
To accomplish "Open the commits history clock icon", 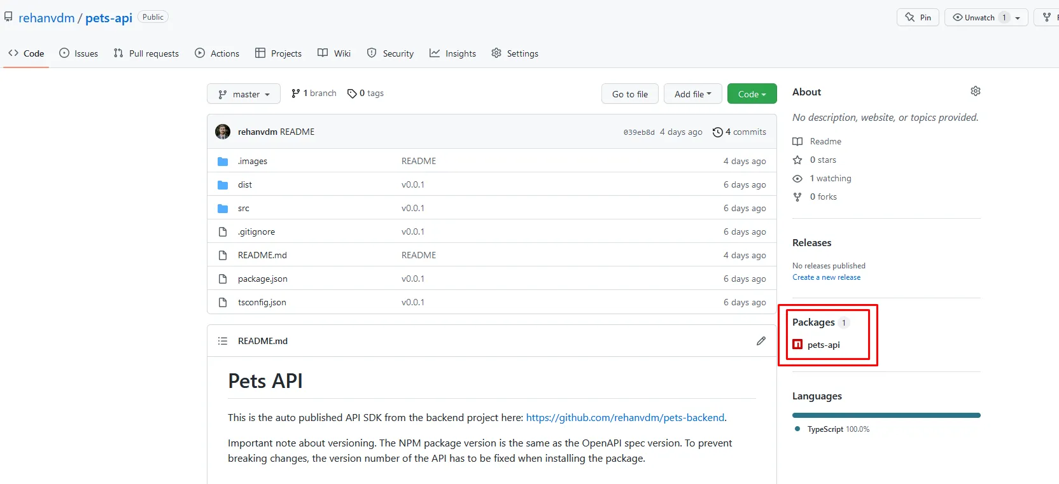I will 718,132.
